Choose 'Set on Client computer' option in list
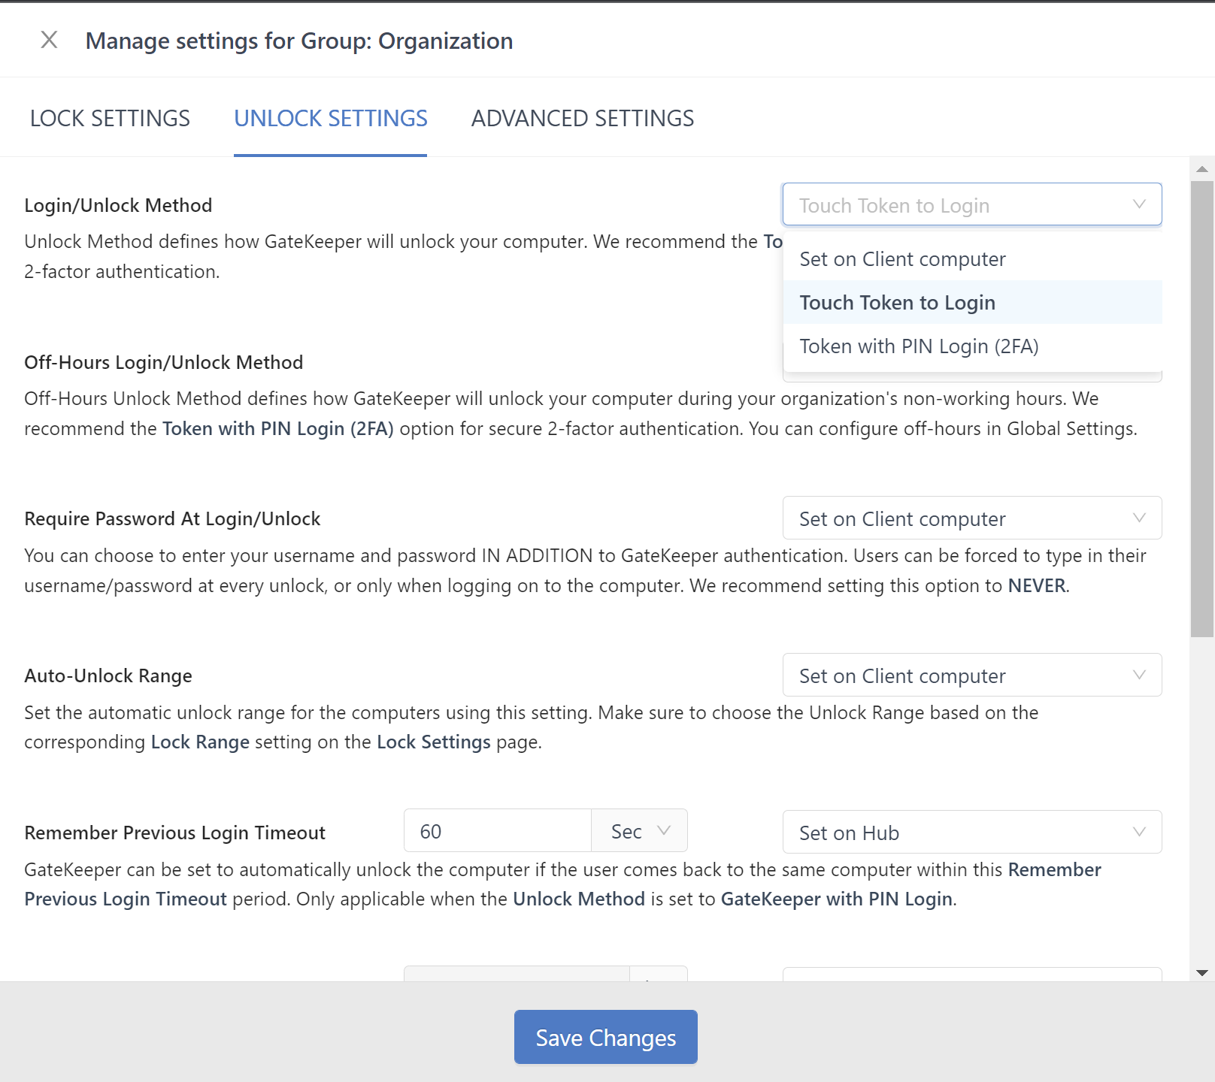The image size is (1215, 1082). pos(902,259)
